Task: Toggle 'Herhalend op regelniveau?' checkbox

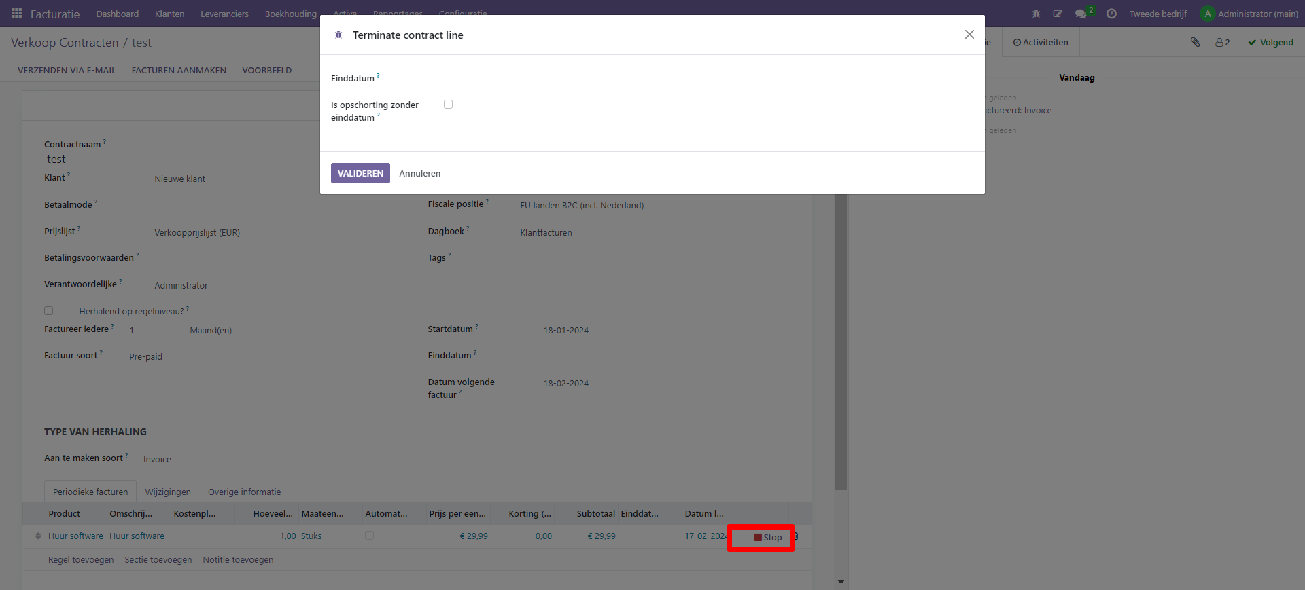Action: pos(49,311)
